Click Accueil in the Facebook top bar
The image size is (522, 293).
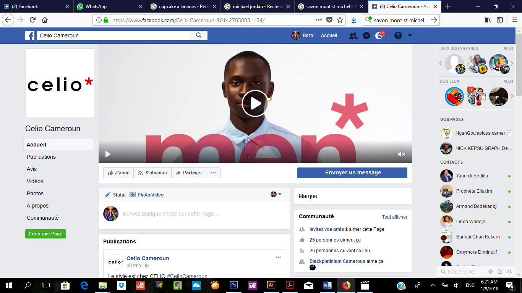coord(329,35)
